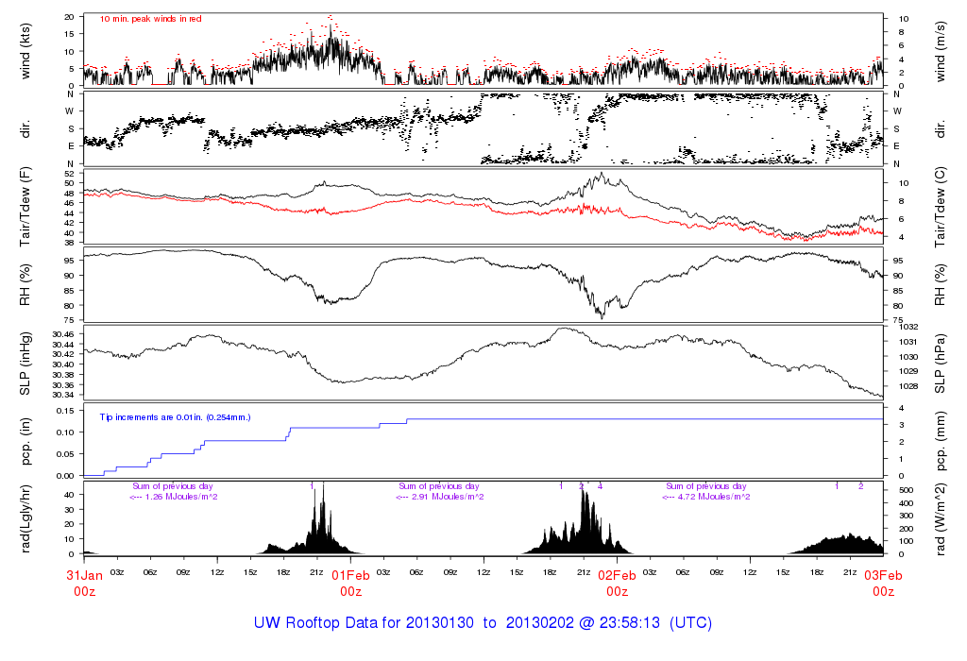Click the "0.15" precipitation tick value

pos(65,411)
